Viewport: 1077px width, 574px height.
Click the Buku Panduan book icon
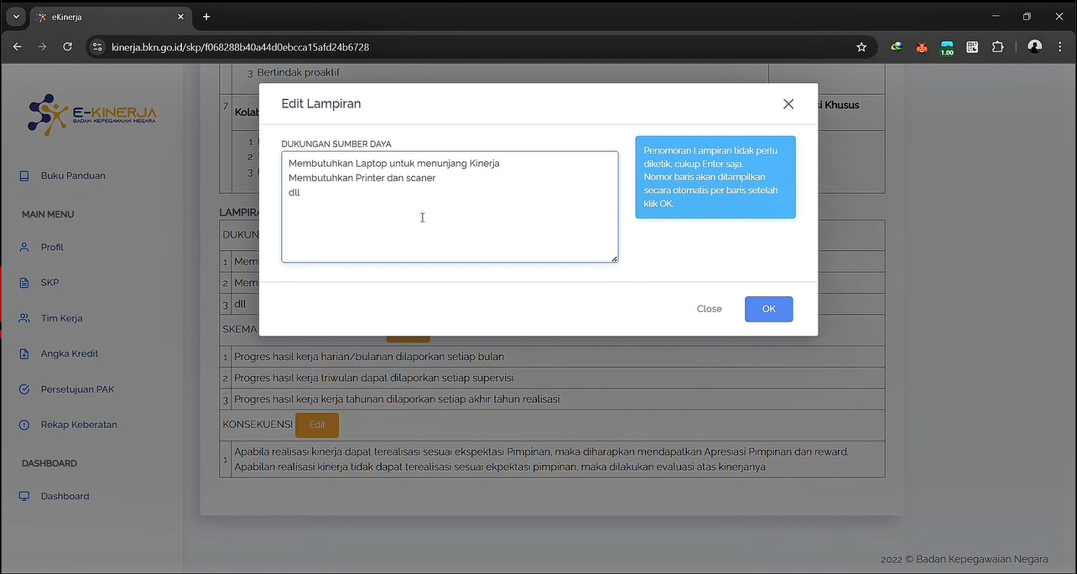coord(24,175)
